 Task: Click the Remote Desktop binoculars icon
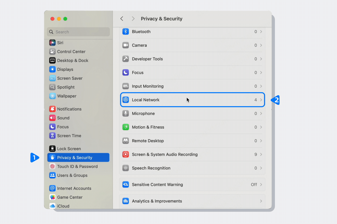click(126, 141)
